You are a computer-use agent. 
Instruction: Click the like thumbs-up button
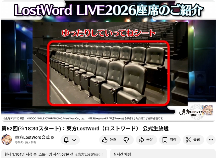coord(109,140)
